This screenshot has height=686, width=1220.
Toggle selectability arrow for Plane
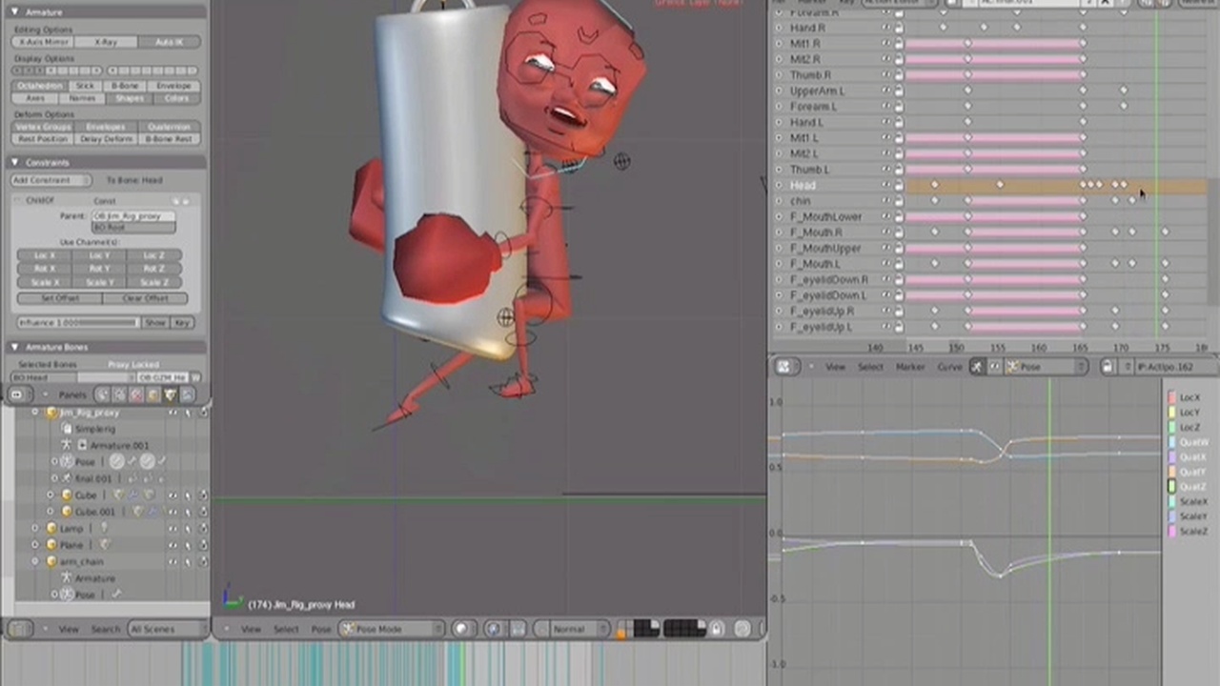(189, 545)
